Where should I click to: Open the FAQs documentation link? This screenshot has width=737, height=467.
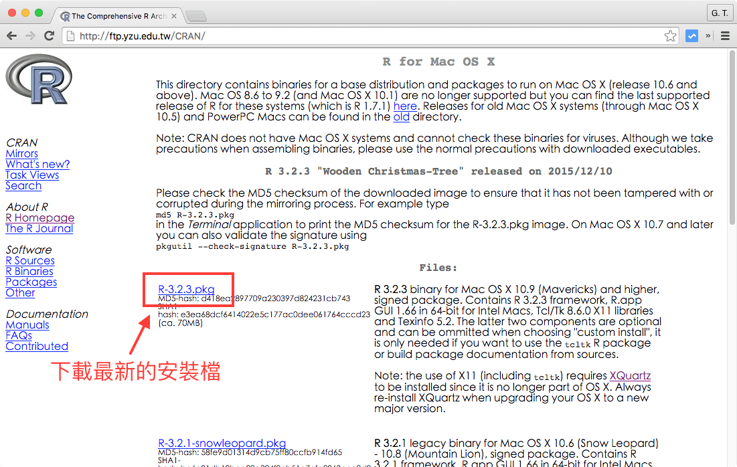(x=17, y=335)
